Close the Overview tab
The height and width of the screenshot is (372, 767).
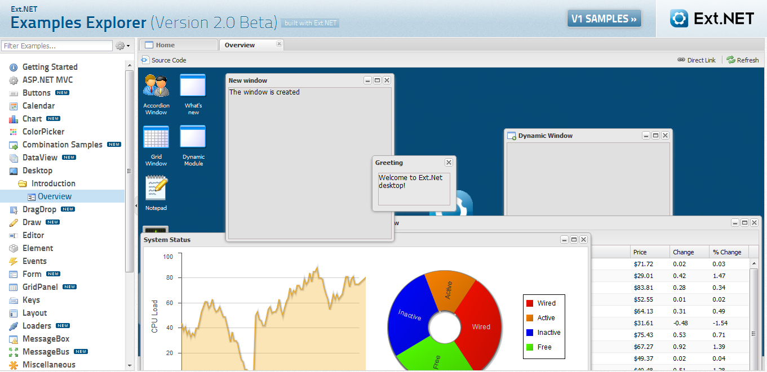click(279, 43)
